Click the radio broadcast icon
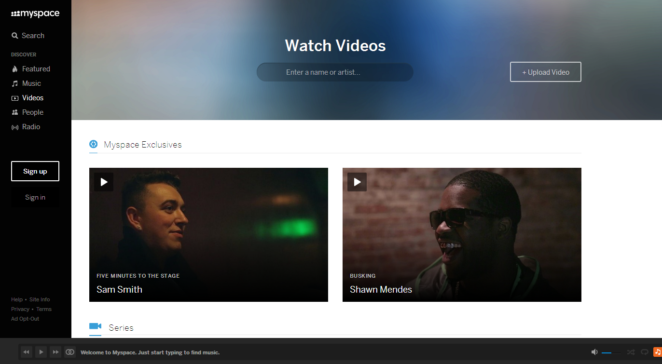Screen dimensions: 662x364 (15, 127)
